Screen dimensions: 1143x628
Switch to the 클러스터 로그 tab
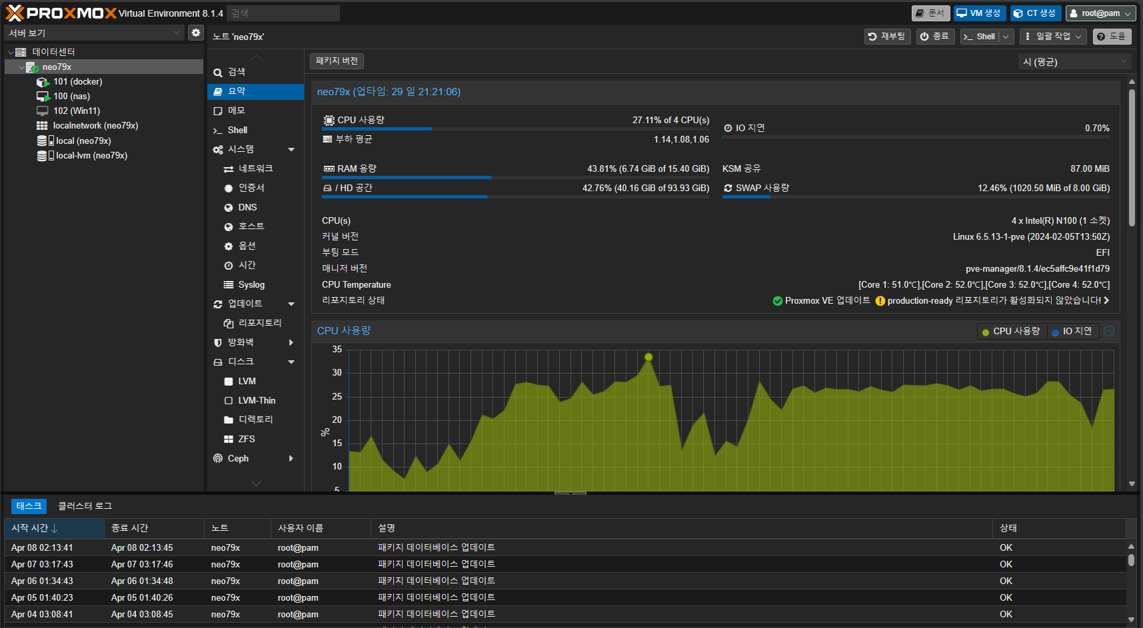tap(85, 506)
